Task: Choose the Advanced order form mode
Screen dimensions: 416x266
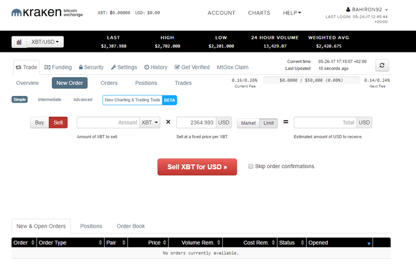Action: click(x=83, y=99)
